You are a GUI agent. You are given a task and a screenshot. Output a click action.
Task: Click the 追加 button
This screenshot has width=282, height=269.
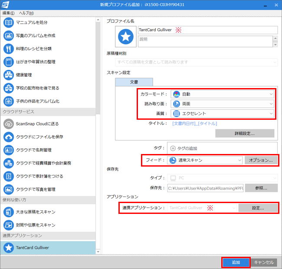(236, 262)
